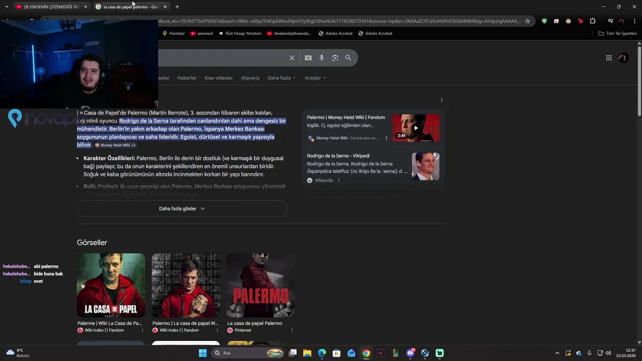Open Palermo mask image from Wiki Index
The image size is (642, 361).
186,285
